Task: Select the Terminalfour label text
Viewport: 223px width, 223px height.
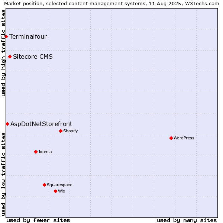Action: pos(28,36)
